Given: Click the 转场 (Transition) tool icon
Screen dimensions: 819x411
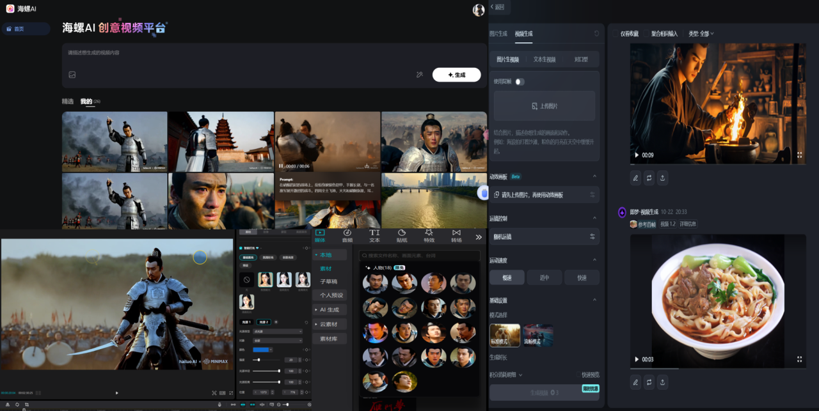Looking at the screenshot, I should click(456, 235).
